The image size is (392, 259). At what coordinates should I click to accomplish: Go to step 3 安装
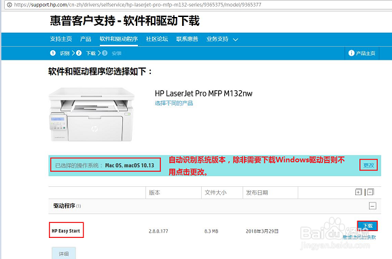pos(116,53)
